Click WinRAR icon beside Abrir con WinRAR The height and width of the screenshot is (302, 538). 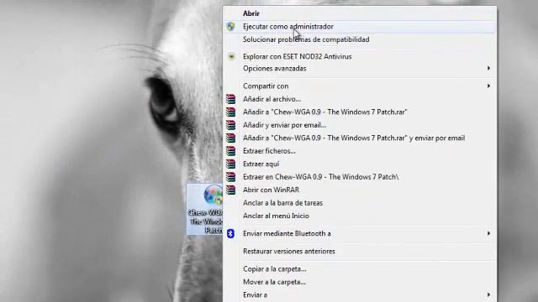point(231,190)
